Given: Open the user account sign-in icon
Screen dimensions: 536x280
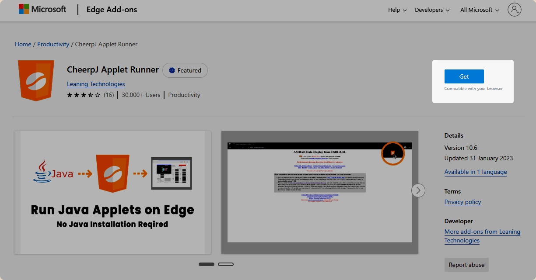Looking at the screenshot, I should [x=514, y=10].
